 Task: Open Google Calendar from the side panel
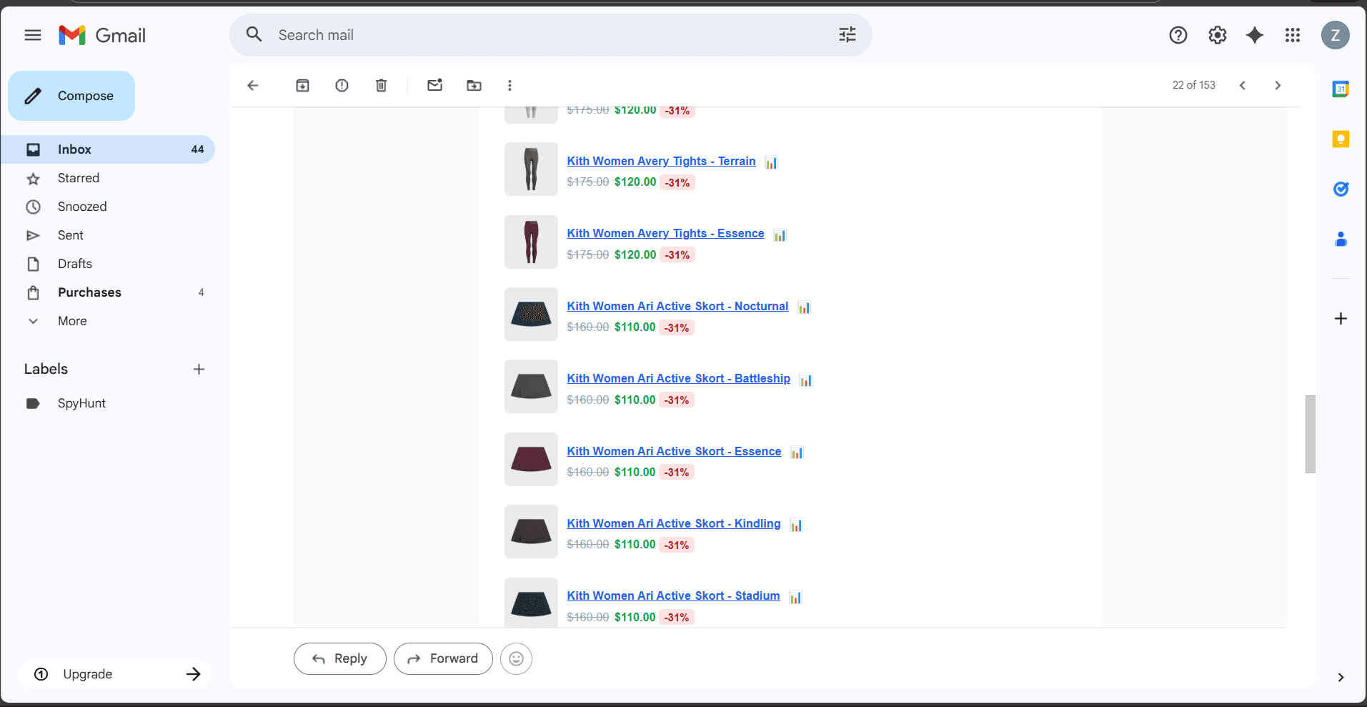(x=1341, y=89)
